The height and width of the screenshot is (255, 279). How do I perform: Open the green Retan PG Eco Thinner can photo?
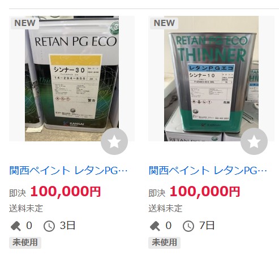pos(211,79)
